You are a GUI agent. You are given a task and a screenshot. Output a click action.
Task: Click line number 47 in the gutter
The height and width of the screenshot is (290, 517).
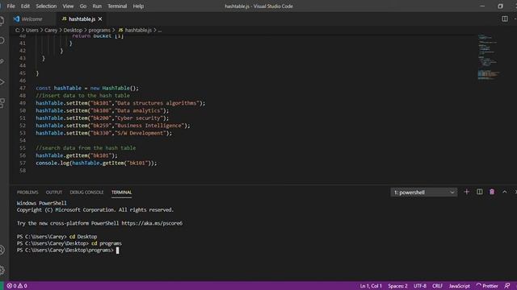tap(23, 88)
